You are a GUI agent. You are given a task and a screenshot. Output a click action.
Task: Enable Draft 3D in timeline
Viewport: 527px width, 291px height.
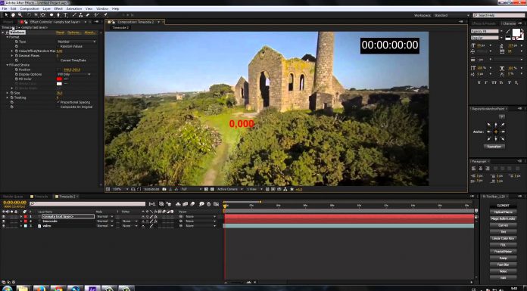click(x=169, y=204)
